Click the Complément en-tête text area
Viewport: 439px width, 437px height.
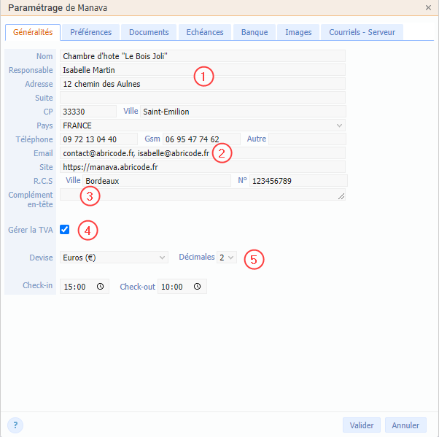203,195
